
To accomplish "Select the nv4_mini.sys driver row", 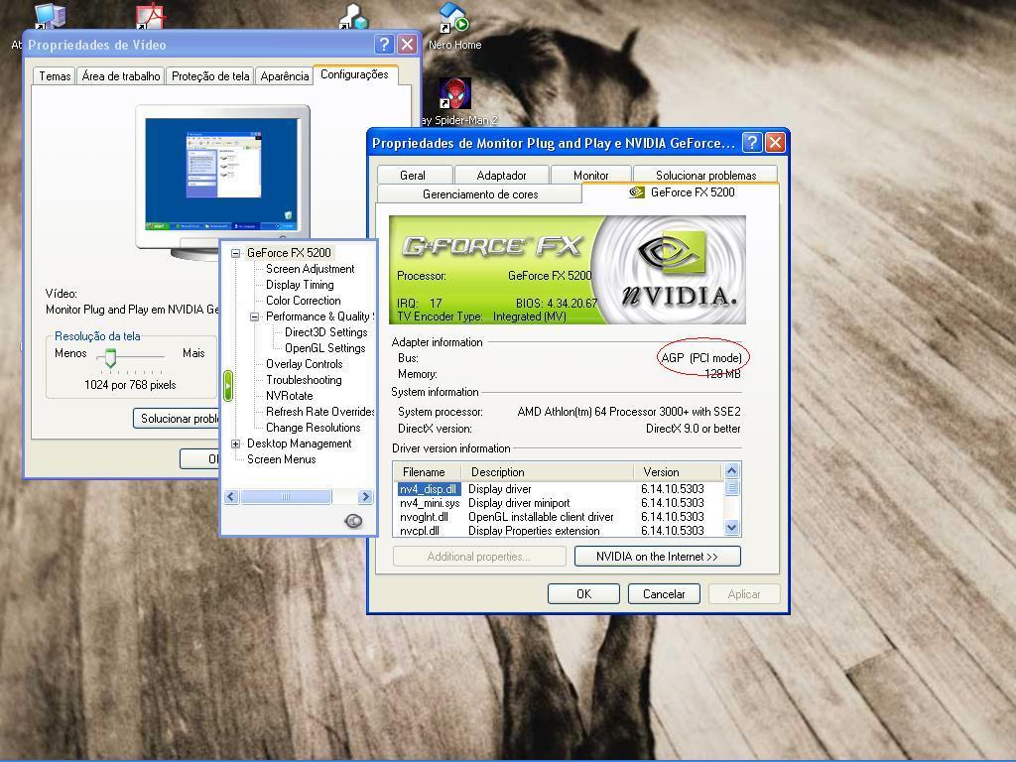I will coord(558,503).
